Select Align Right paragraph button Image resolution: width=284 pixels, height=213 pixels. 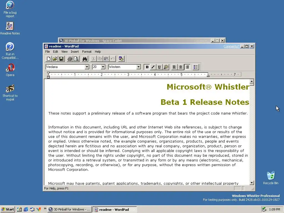[187, 67]
